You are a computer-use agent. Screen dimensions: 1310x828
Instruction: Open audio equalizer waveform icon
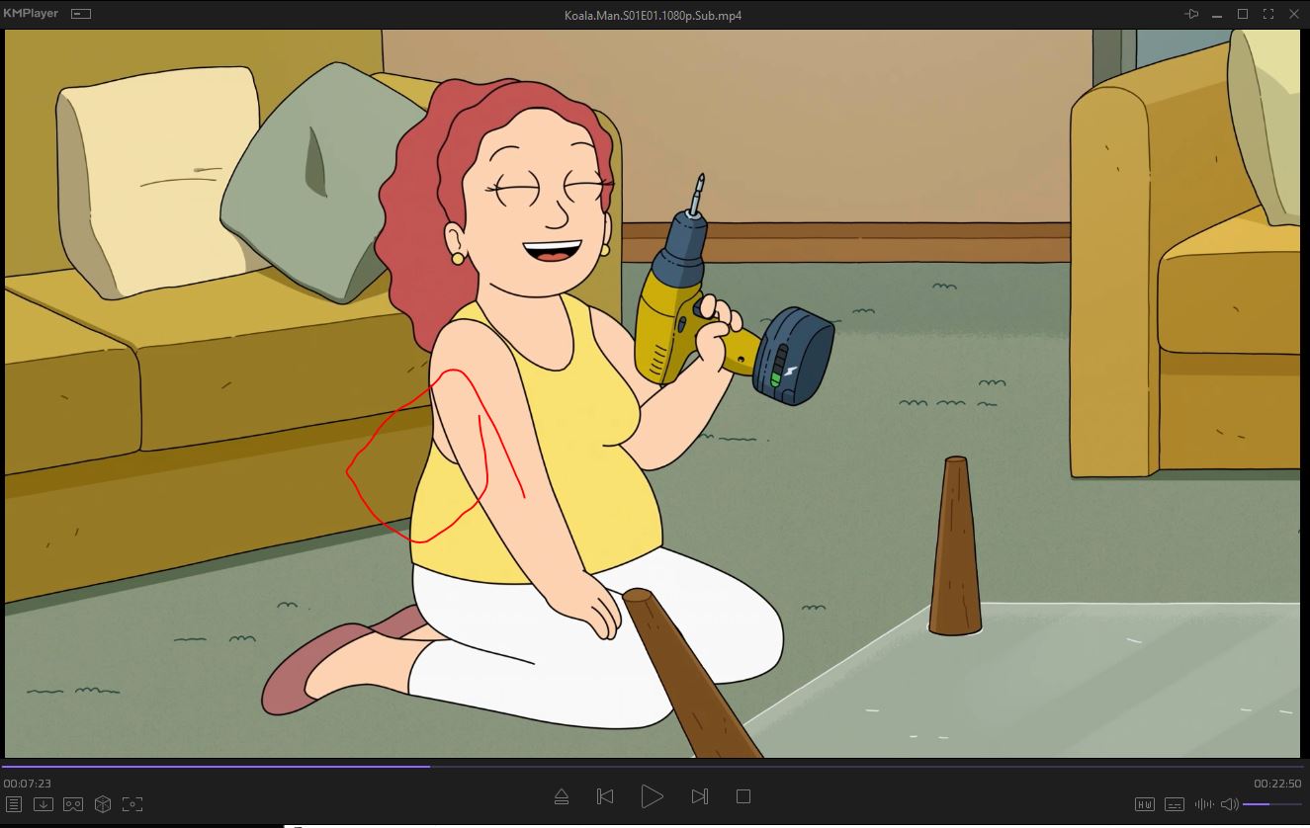pos(1204,804)
